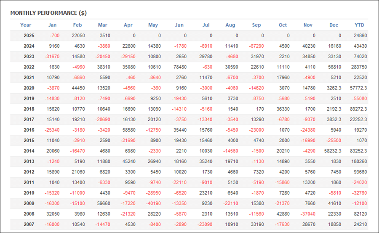Select the 2009 year row label
Screen dimensions: 379x233
tap(29, 203)
